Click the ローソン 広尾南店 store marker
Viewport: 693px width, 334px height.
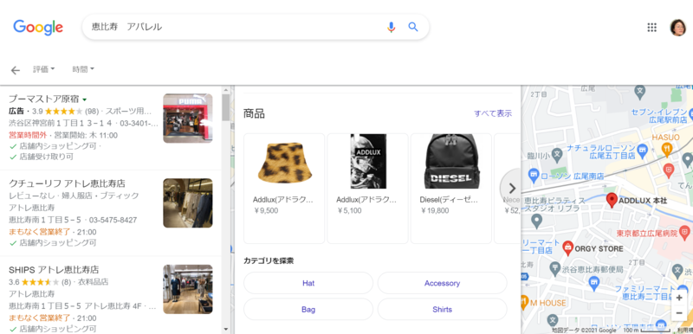(534, 176)
